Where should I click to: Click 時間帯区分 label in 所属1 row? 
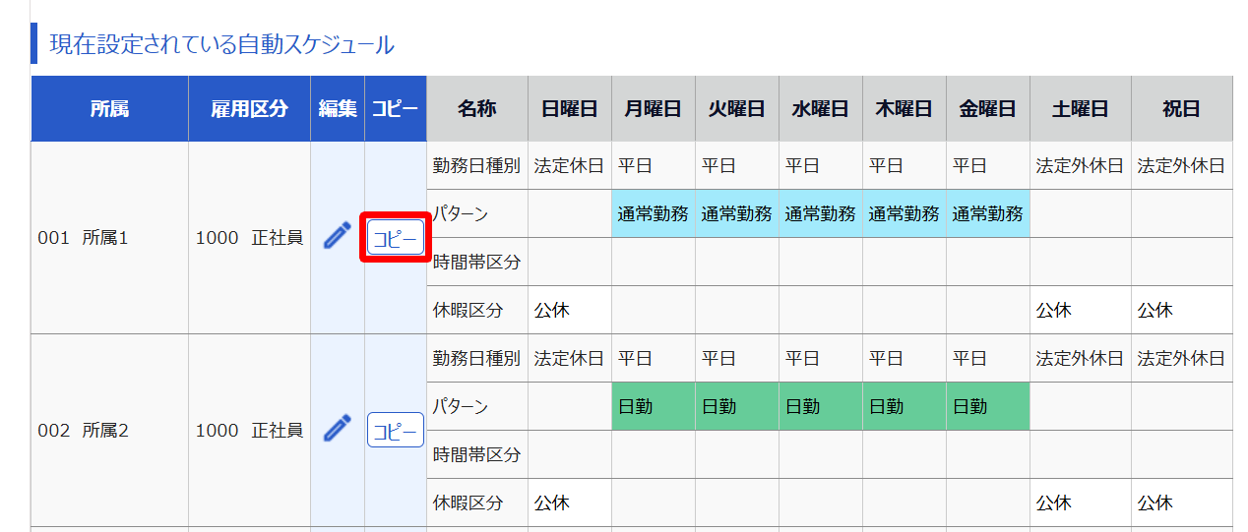point(476,262)
